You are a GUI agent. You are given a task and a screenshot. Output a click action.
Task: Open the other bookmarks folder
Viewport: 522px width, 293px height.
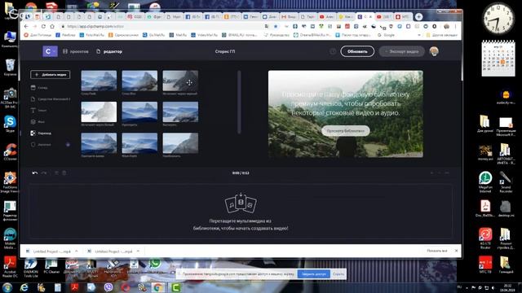pyautogui.click(x=442, y=35)
